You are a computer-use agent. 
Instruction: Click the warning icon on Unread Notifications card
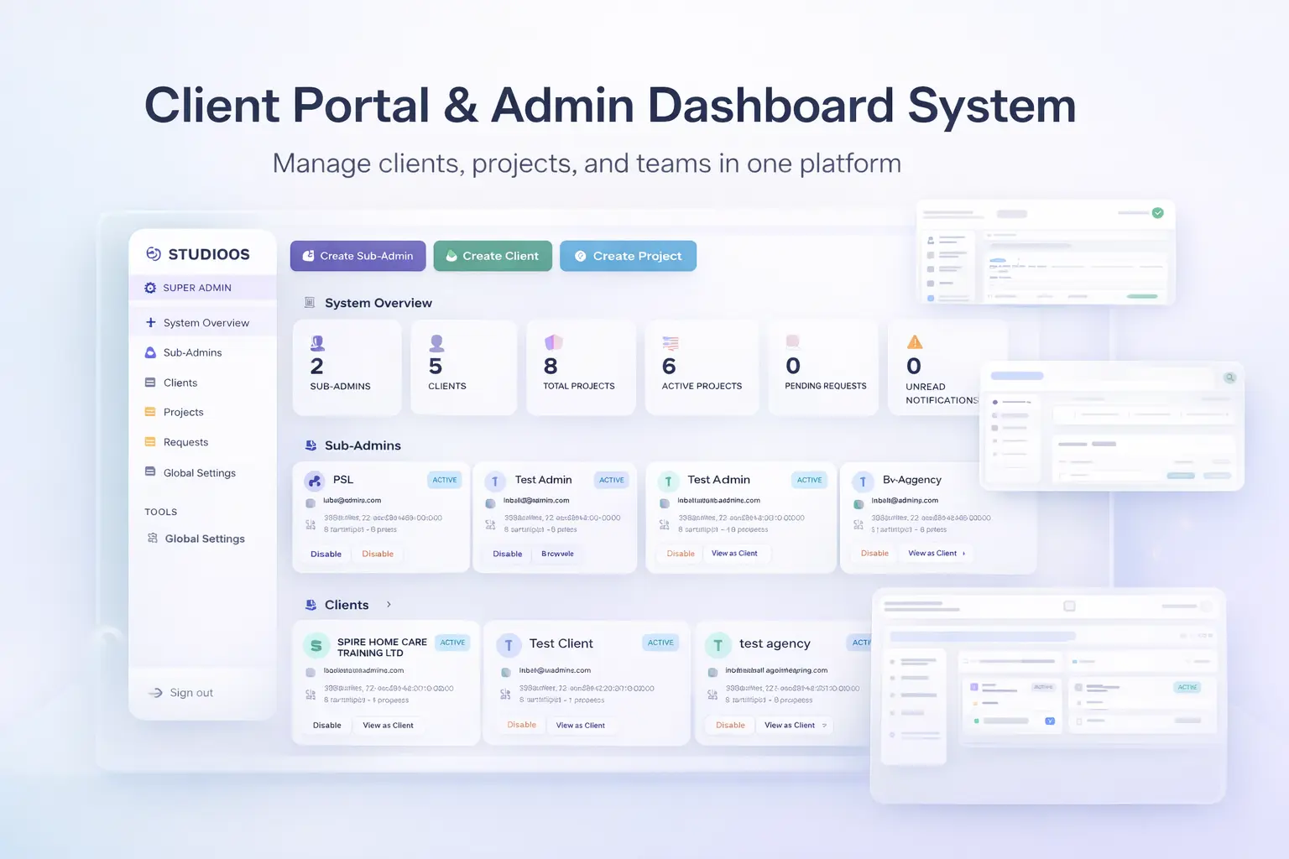click(915, 342)
